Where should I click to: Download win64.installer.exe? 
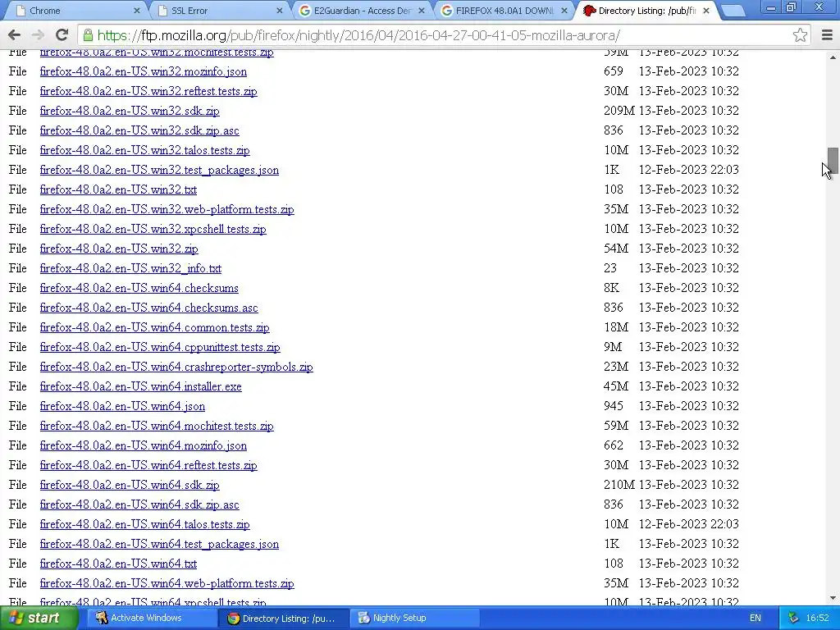click(x=140, y=387)
